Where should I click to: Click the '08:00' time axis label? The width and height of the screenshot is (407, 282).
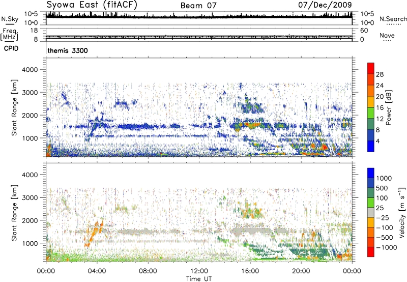[148, 271]
